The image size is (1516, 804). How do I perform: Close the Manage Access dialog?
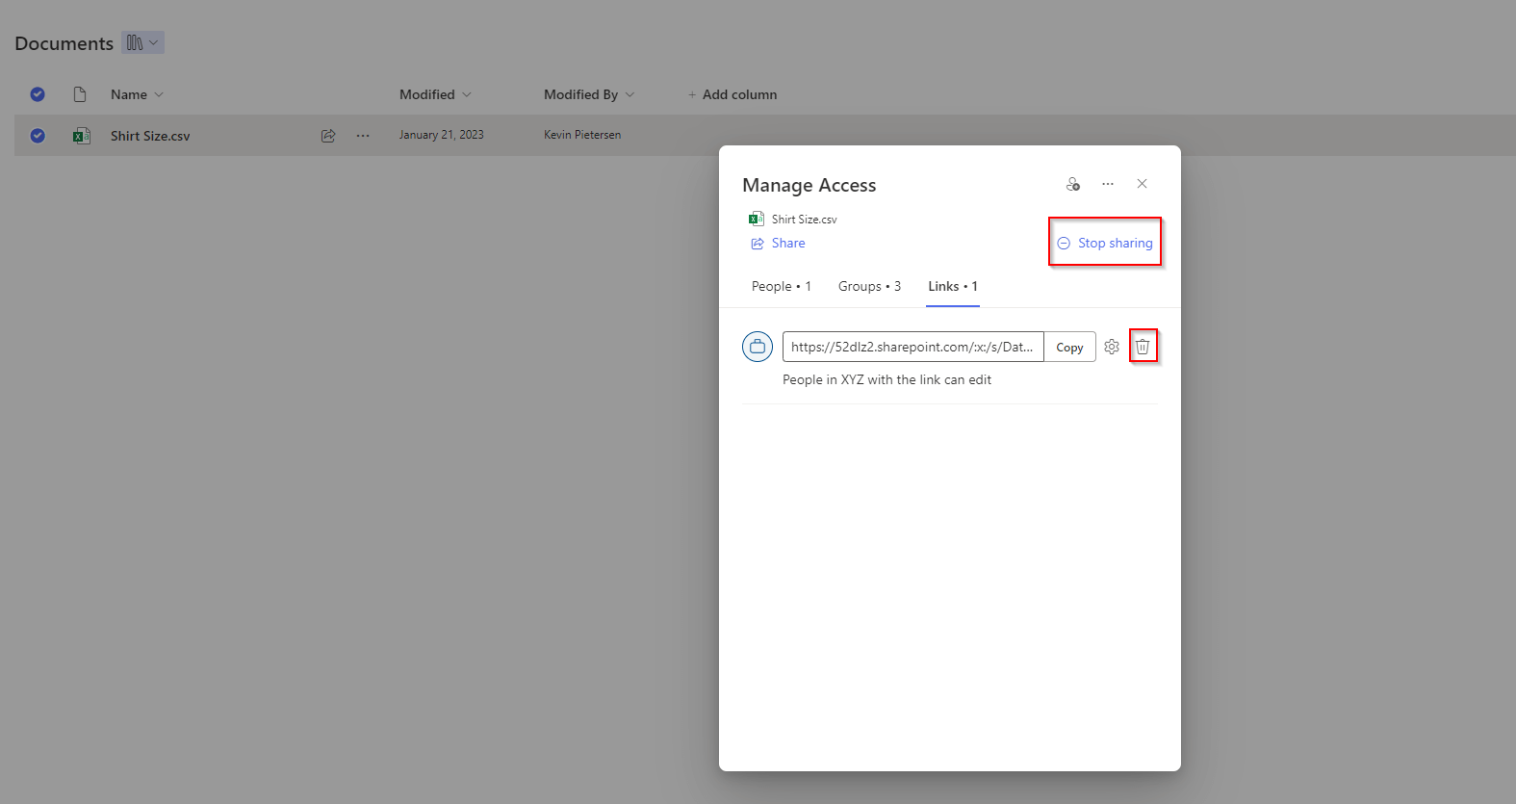coord(1142,184)
